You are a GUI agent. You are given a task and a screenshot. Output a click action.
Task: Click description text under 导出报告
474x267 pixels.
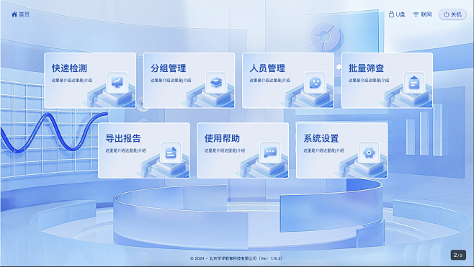tap(126, 150)
